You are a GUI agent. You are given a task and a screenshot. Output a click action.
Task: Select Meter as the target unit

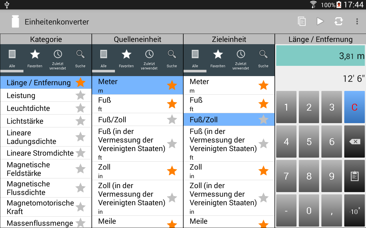pyautogui.click(x=220, y=85)
